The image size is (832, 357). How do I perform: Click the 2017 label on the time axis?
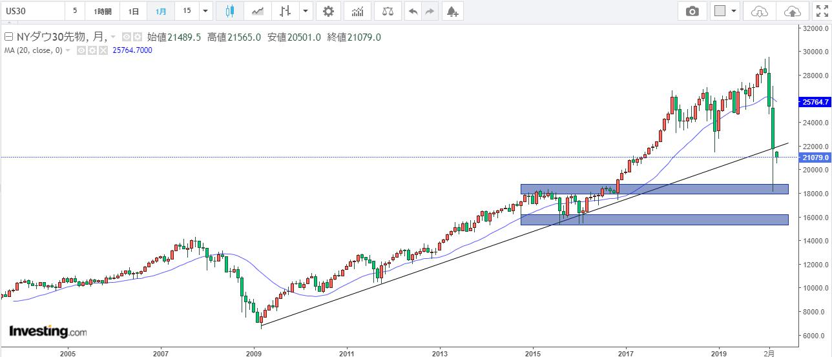pyautogui.click(x=626, y=352)
